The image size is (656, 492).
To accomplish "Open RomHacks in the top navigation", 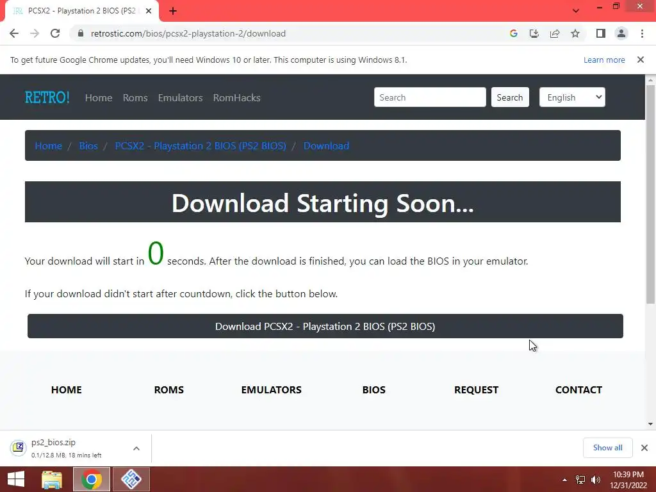I will (x=237, y=97).
